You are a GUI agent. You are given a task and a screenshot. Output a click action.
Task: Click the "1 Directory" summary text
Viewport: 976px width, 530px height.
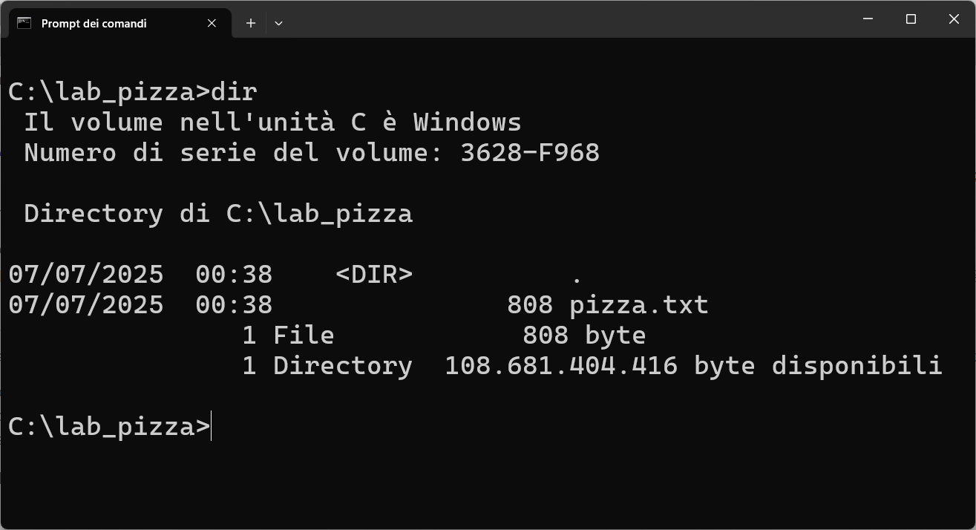click(x=327, y=366)
